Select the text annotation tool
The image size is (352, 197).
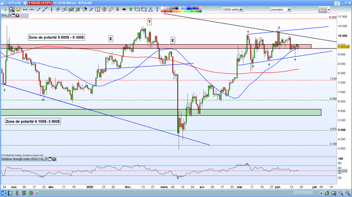pos(98,9)
